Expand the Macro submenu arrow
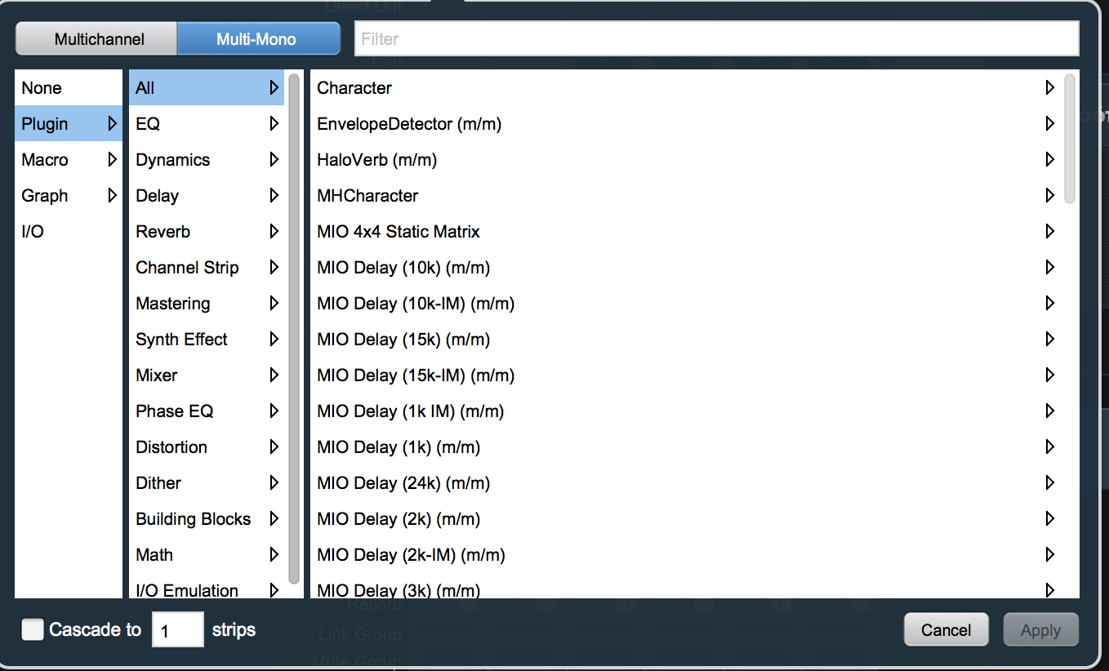This screenshot has height=671, width=1109. 112,160
